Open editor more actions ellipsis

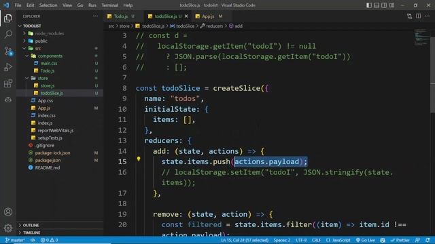pyautogui.click(x=428, y=16)
